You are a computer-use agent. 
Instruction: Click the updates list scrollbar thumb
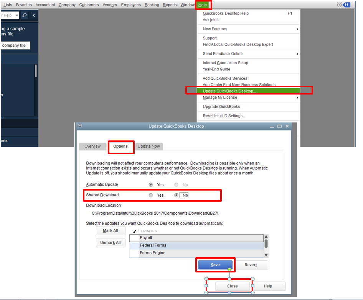[266, 244]
